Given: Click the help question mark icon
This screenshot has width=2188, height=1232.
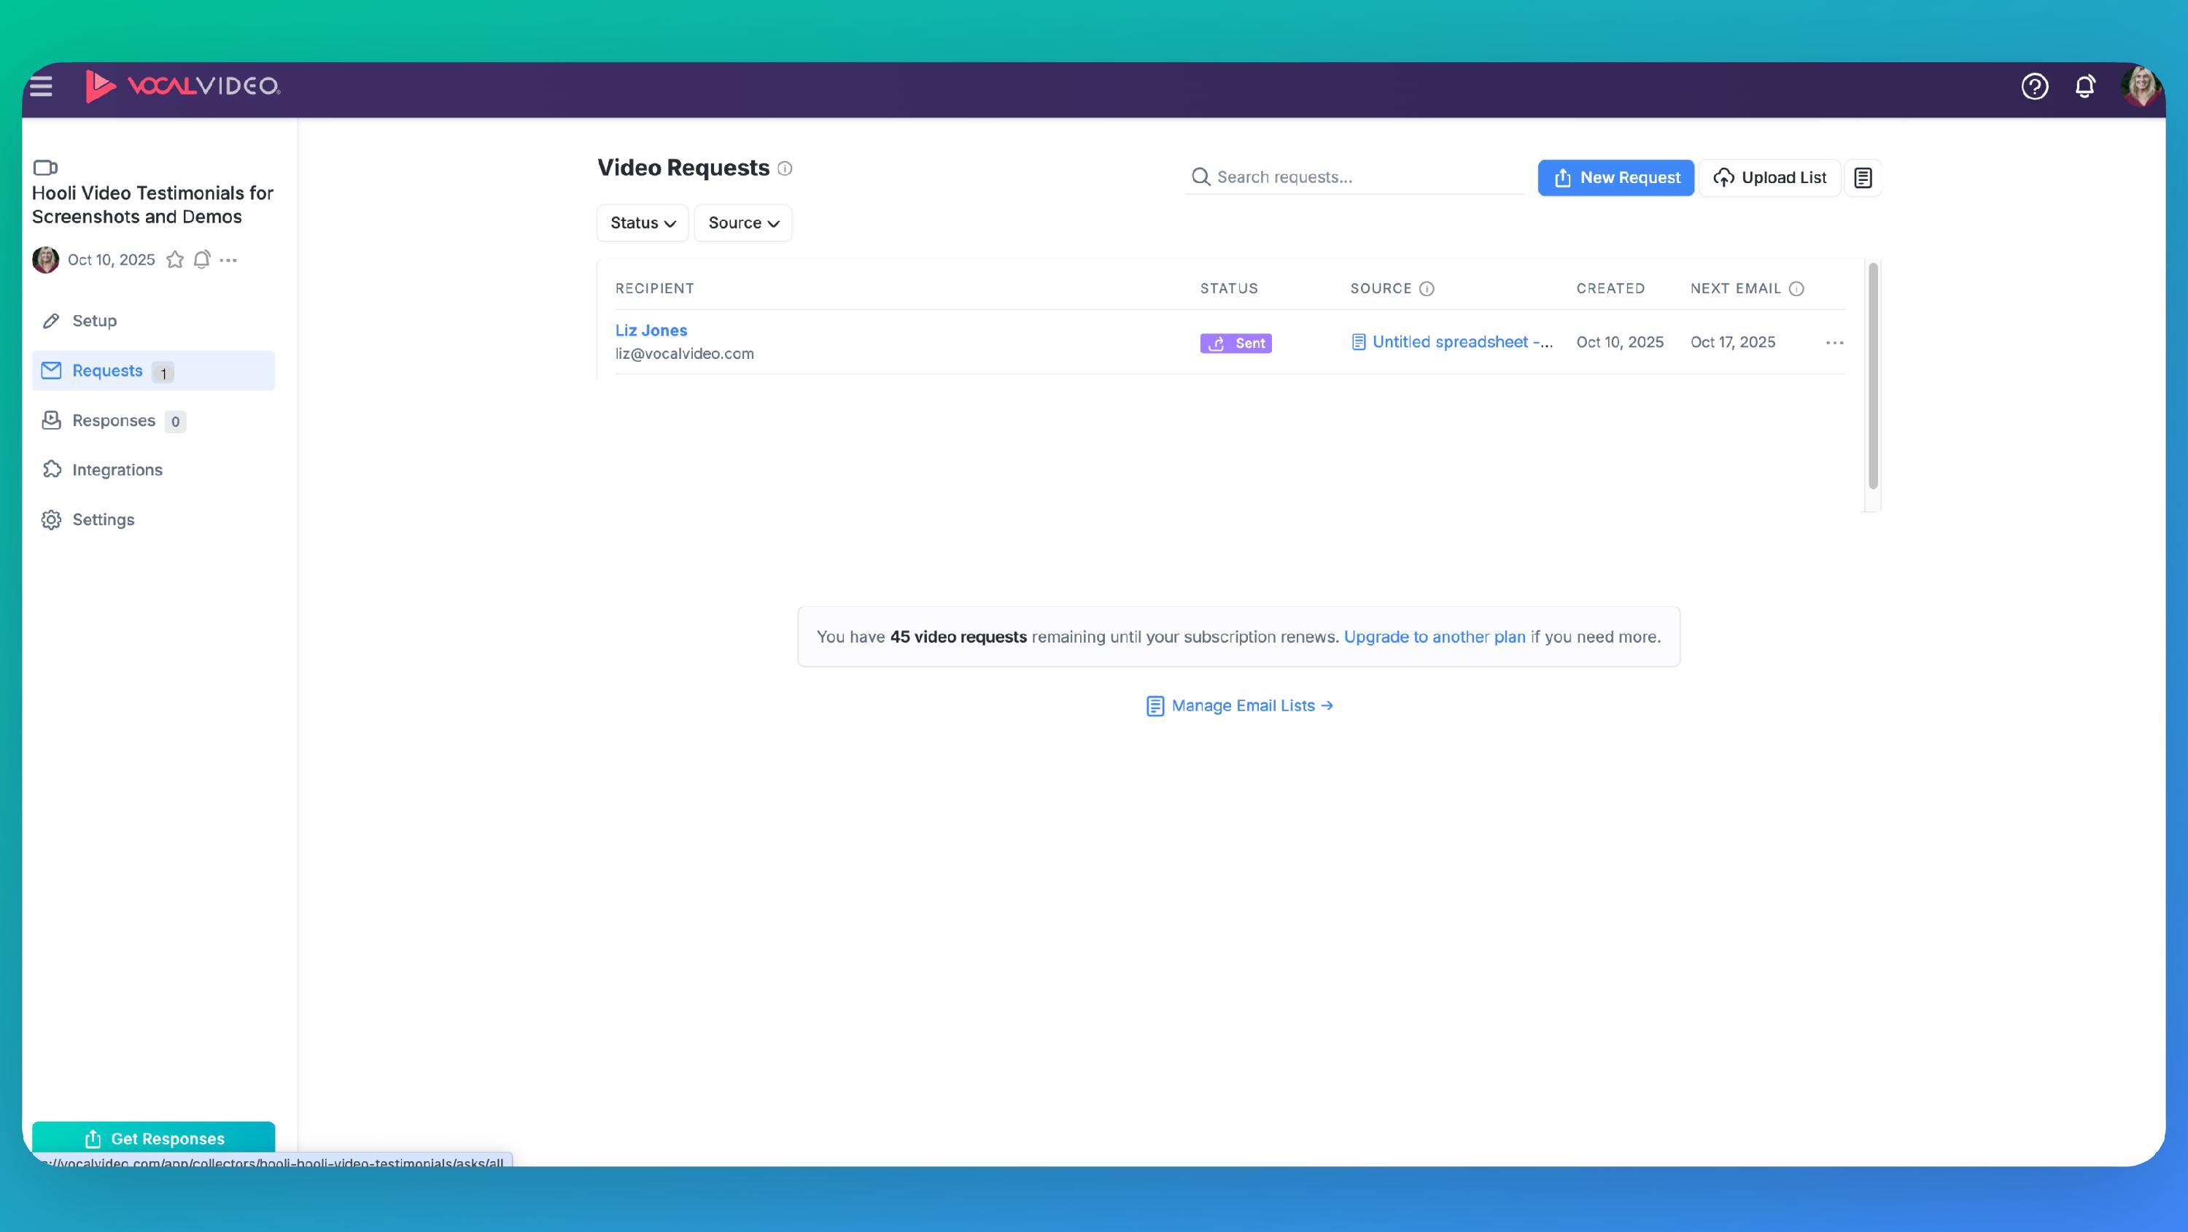Looking at the screenshot, I should 2034,86.
